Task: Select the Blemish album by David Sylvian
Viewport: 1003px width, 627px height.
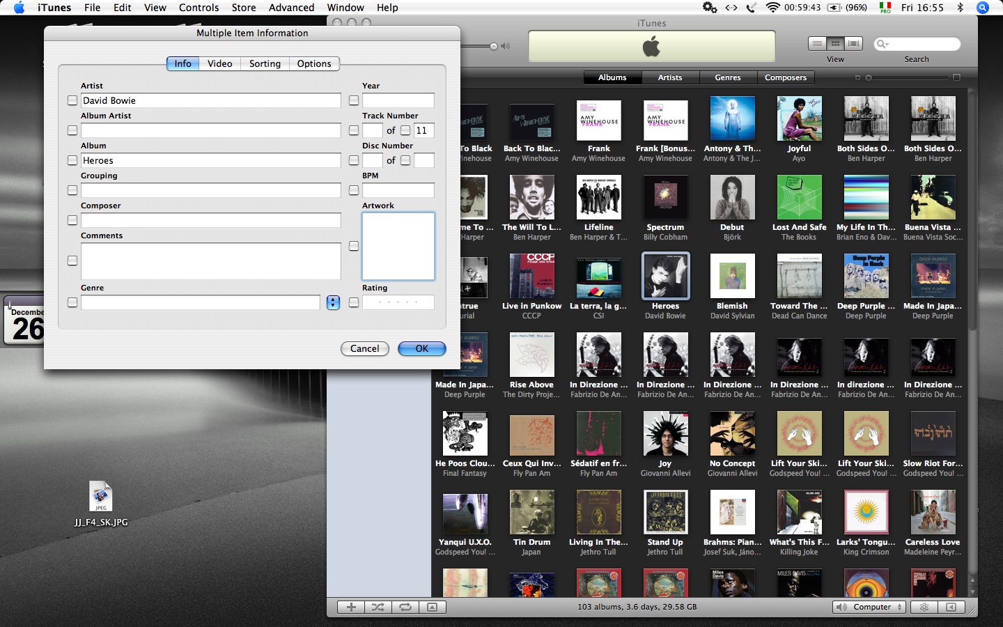Action: point(732,276)
